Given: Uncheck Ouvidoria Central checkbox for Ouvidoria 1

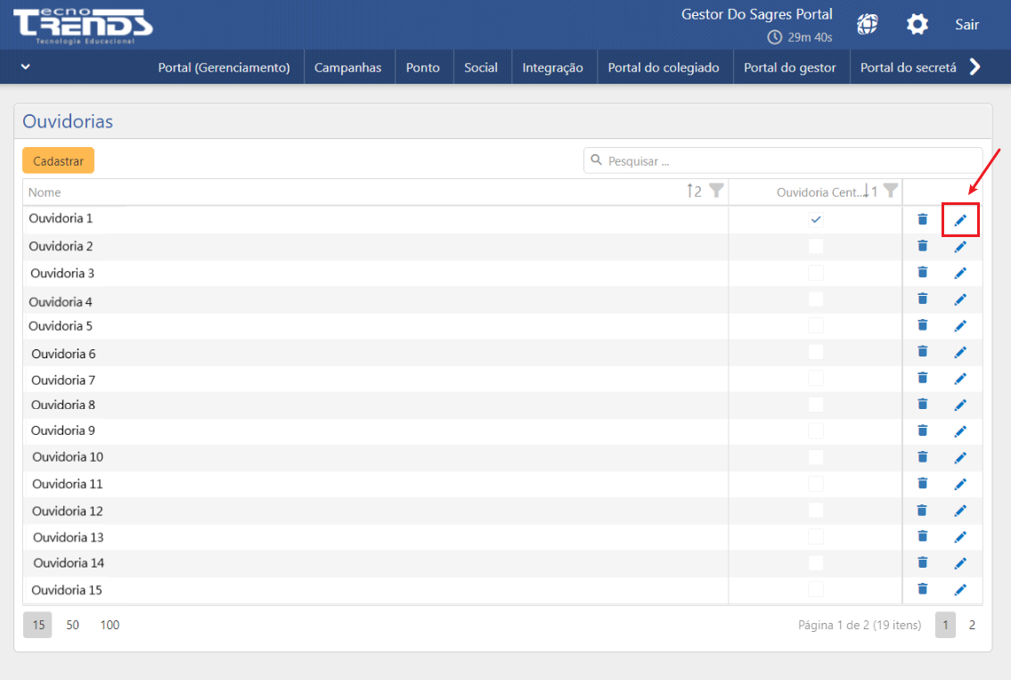Looking at the screenshot, I should point(815,219).
